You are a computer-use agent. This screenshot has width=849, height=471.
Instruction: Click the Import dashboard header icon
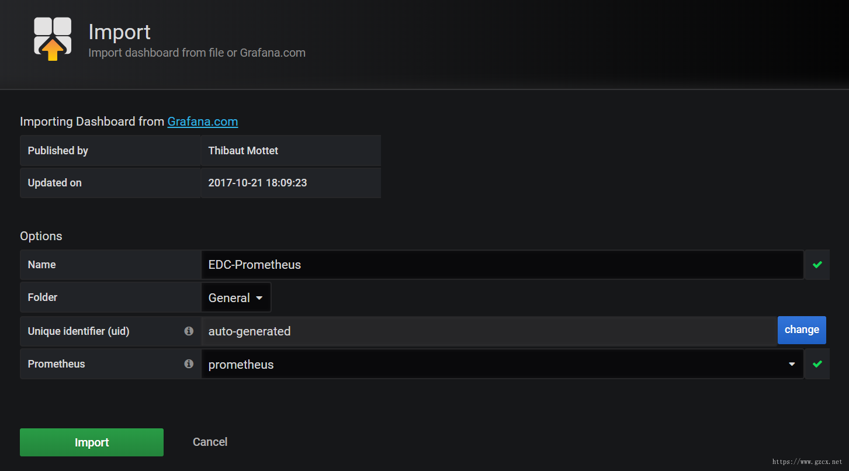(x=53, y=39)
